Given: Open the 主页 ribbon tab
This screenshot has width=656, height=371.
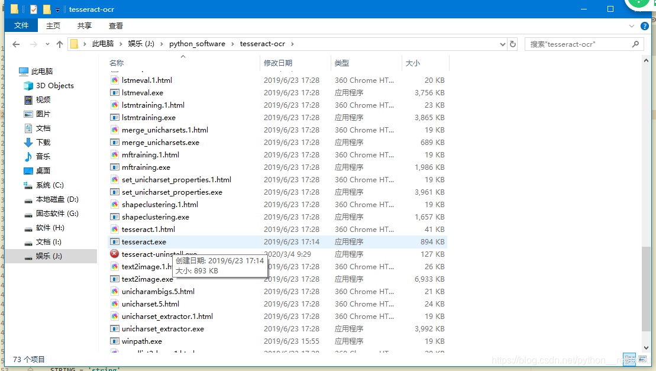Looking at the screenshot, I should point(53,25).
